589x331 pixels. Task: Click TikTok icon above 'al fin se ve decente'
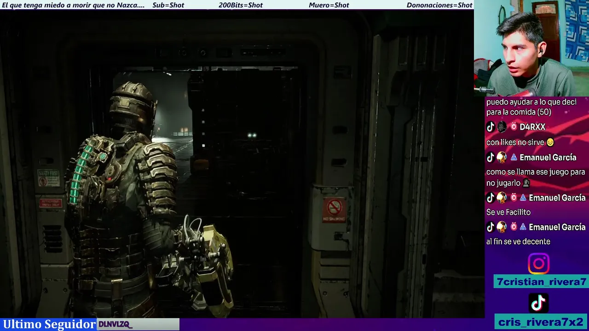[491, 227]
